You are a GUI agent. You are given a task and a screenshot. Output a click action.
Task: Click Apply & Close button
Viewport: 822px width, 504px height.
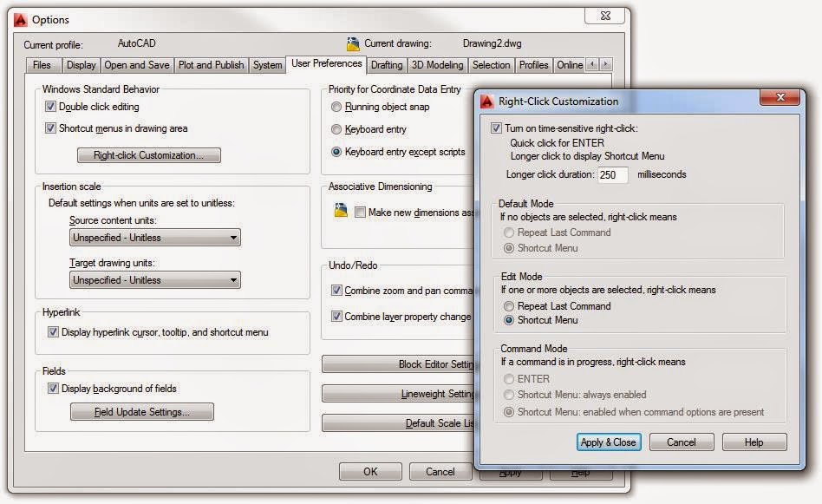click(608, 442)
